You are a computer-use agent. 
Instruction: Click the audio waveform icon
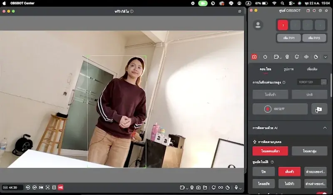[306, 57]
